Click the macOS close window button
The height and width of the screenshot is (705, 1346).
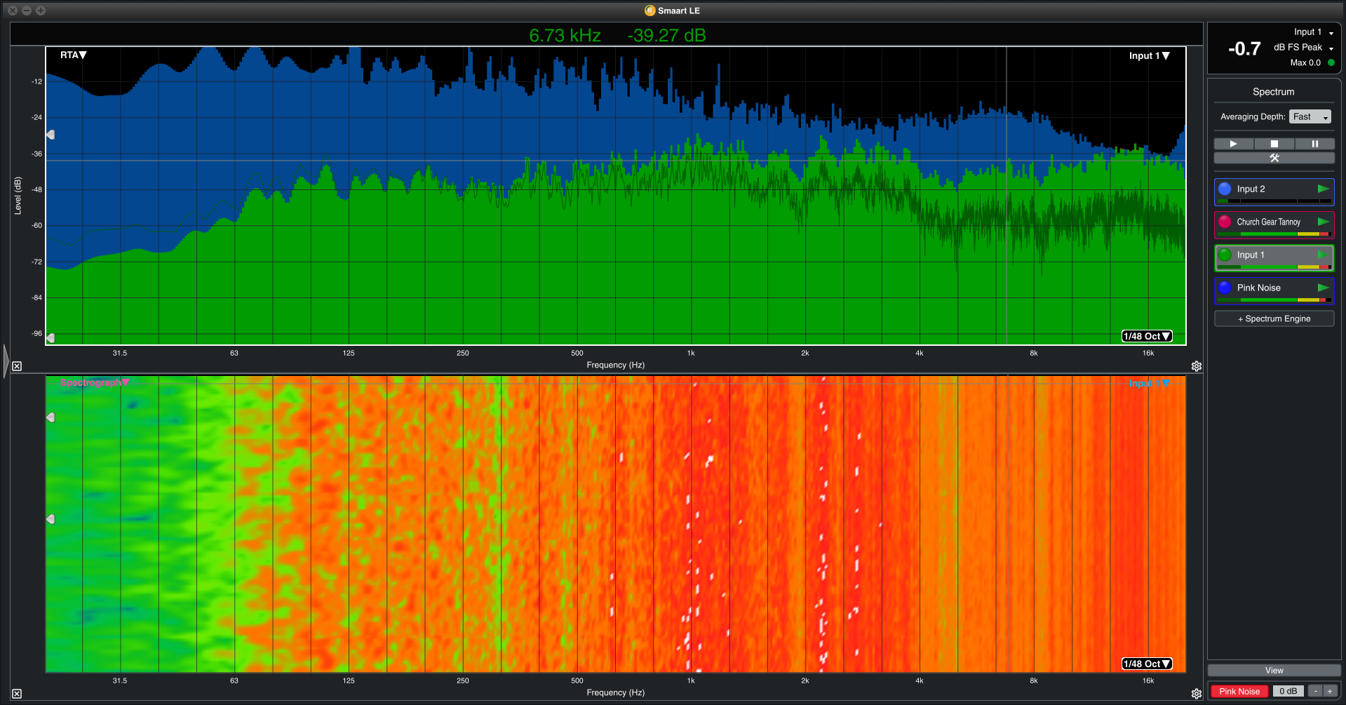pyautogui.click(x=13, y=11)
